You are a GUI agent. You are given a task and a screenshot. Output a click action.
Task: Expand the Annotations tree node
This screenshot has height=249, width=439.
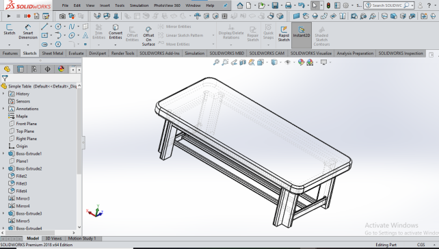(x=3, y=108)
